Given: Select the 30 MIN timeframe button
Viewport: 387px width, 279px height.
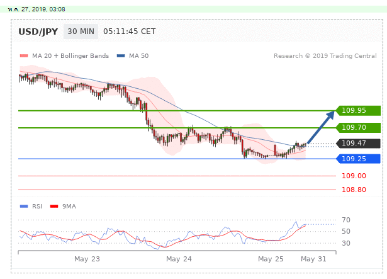Looking at the screenshot, I should 81,31.
